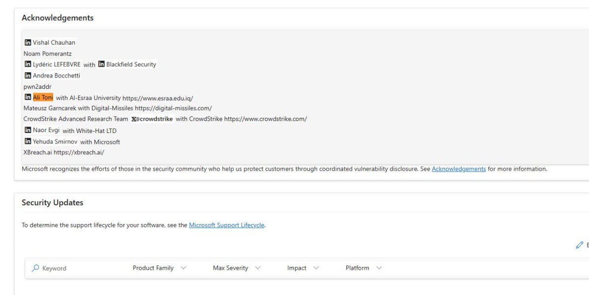Open Naor Evgi's LinkedIn icon

tap(28, 130)
